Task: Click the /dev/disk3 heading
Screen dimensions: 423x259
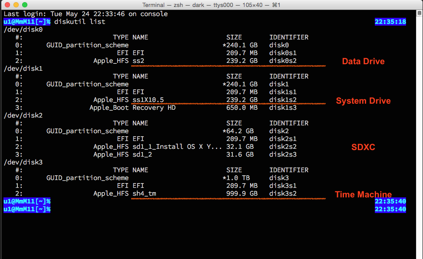Action: (x=23, y=163)
